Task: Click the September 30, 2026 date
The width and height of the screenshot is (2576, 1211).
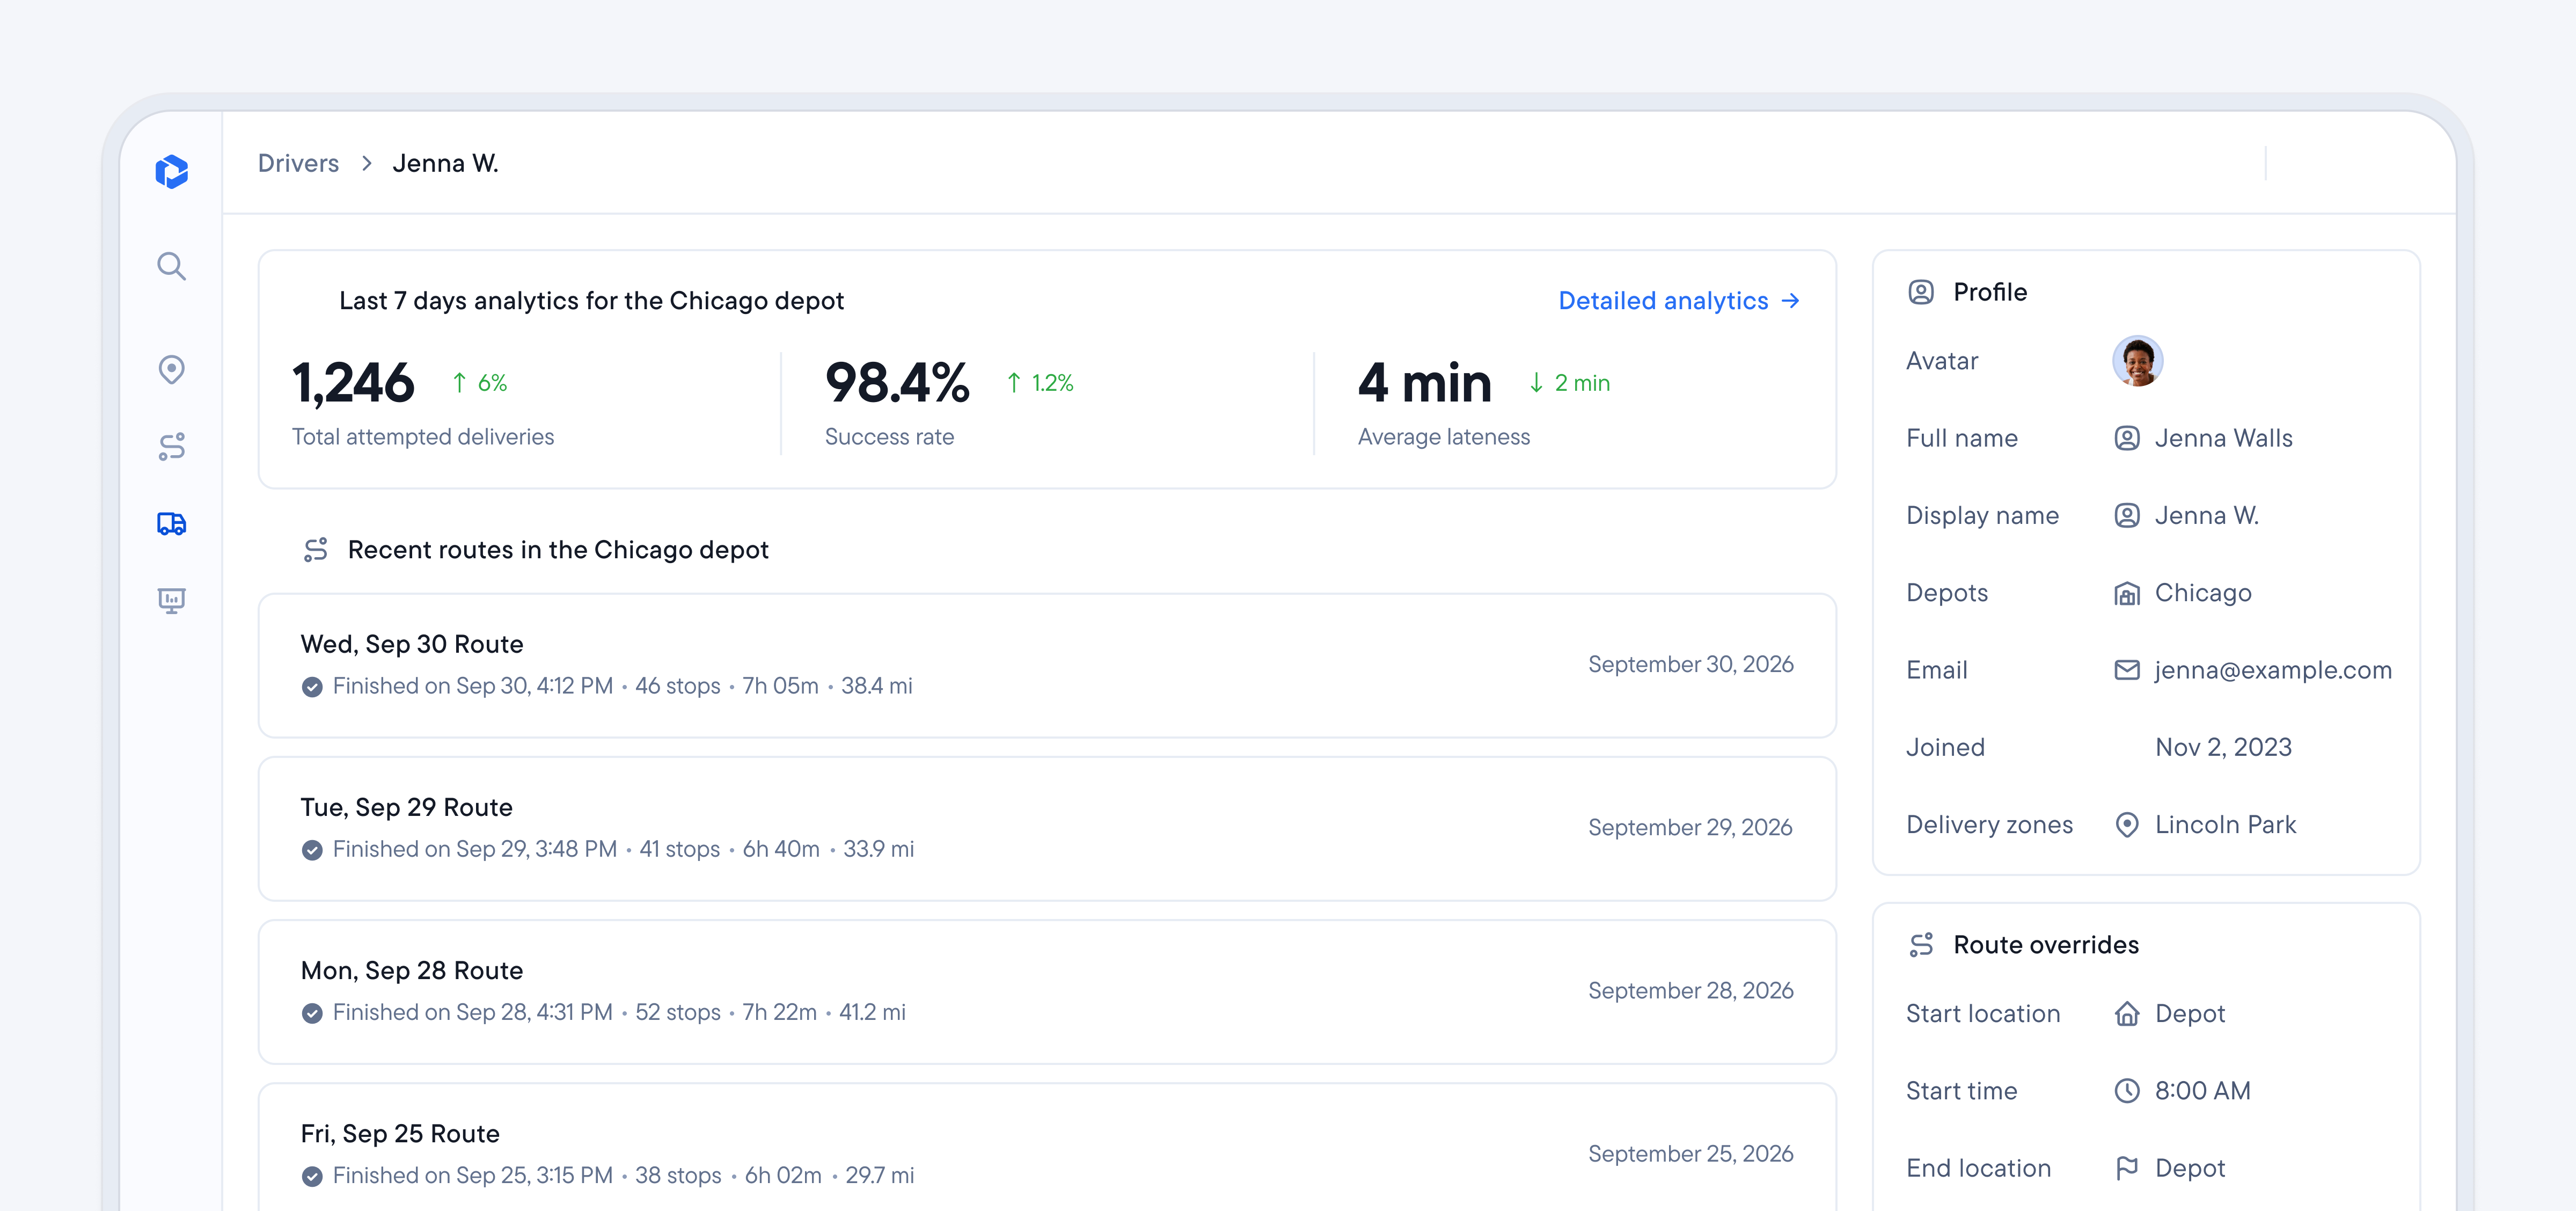Action: tap(1690, 665)
